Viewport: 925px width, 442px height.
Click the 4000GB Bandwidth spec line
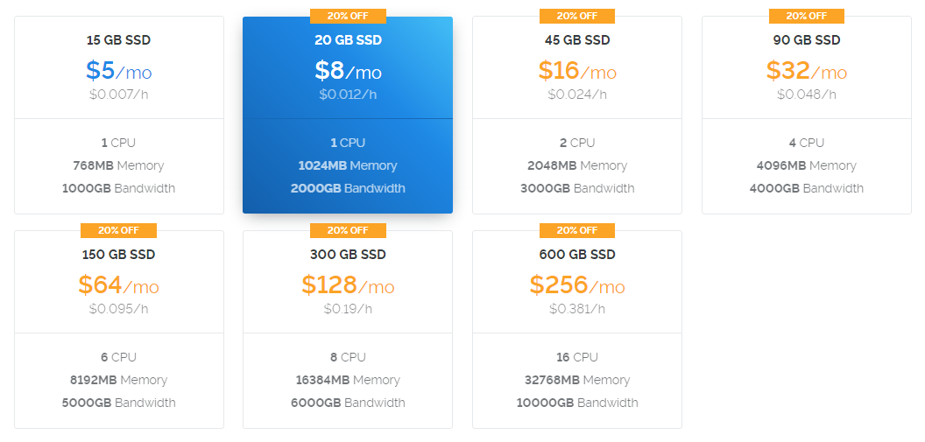(x=807, y=188)
